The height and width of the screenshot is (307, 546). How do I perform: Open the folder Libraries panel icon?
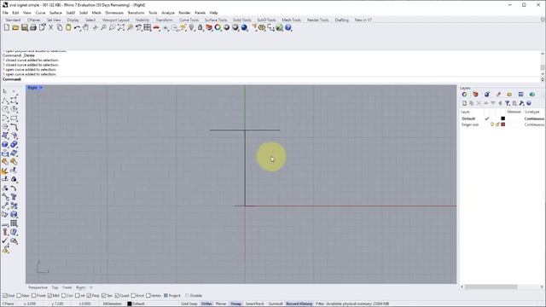pyautogui.click(x=509, y=95)
